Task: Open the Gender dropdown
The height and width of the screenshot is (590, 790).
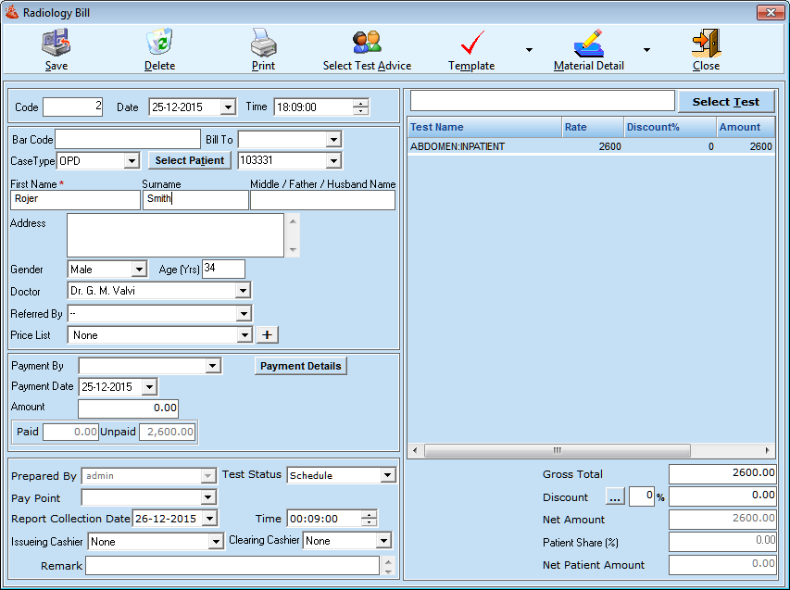Action: 139,270
